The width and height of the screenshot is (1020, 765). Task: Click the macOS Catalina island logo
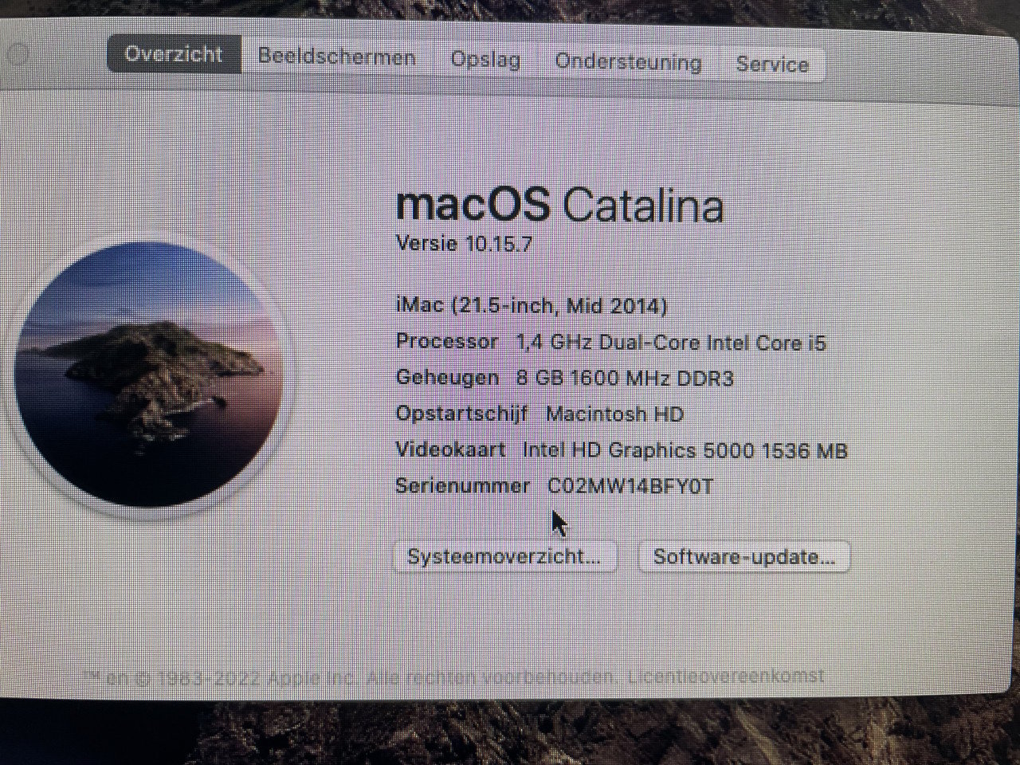pyautogui.click(x=149, y=375)
